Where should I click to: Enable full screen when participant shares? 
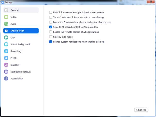tap(51, 12)
